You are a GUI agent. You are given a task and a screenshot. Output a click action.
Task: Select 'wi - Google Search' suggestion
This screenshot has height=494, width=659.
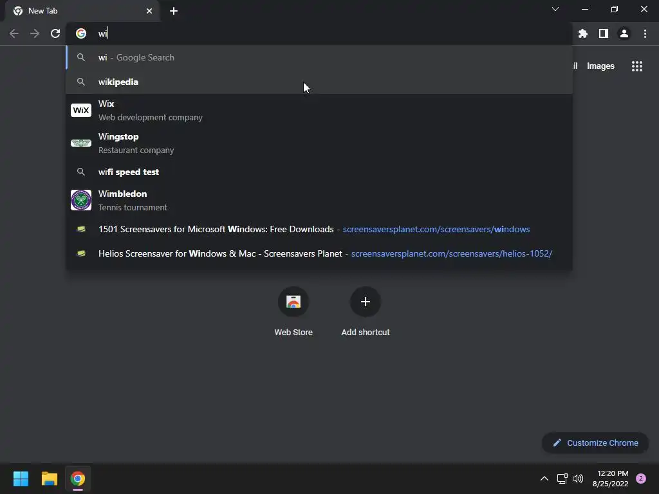319,57
